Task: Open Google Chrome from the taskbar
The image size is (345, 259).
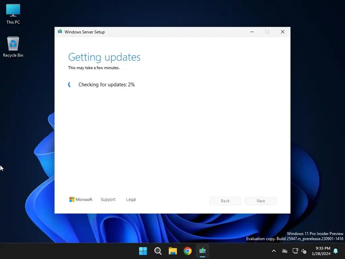Action: tap(188, 251)
